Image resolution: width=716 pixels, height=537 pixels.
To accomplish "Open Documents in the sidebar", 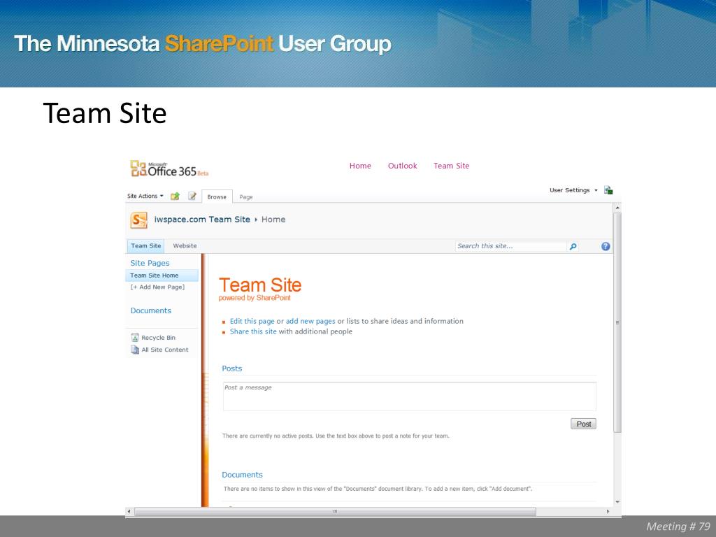I will (x=151, y=310).
